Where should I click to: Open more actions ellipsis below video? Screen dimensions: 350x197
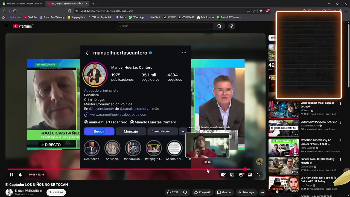(x=262, y=192)
